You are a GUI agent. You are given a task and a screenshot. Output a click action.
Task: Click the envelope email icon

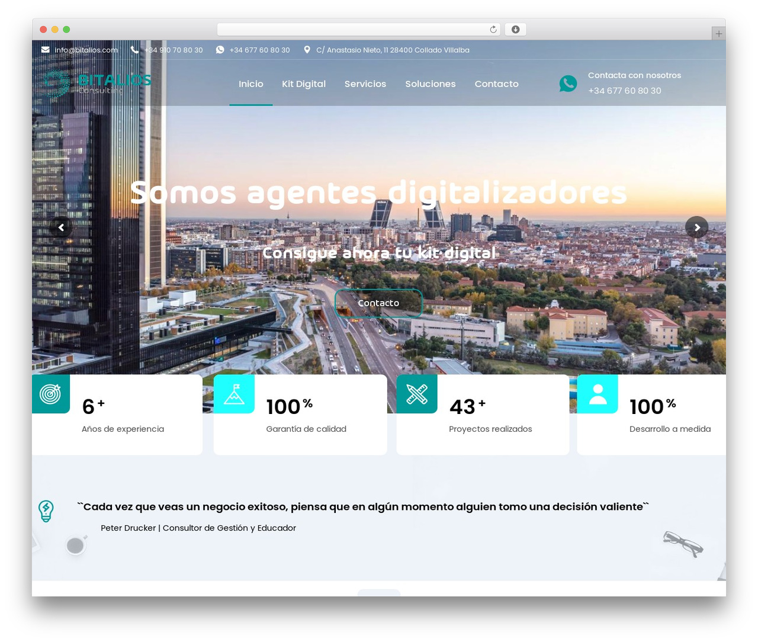pyautogui.click(x=46, y=50)
